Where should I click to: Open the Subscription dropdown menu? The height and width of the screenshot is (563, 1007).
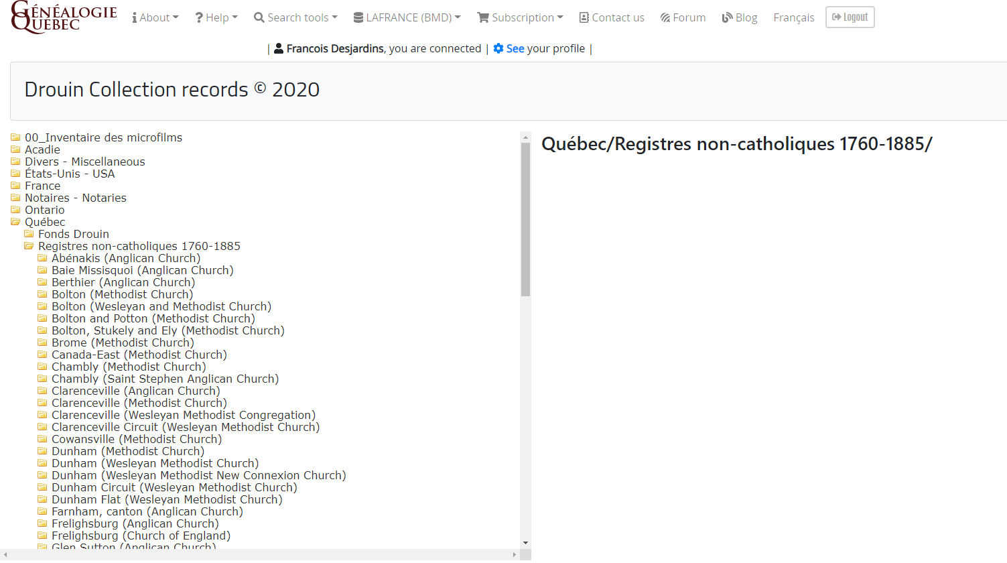(x=520, y=17)
